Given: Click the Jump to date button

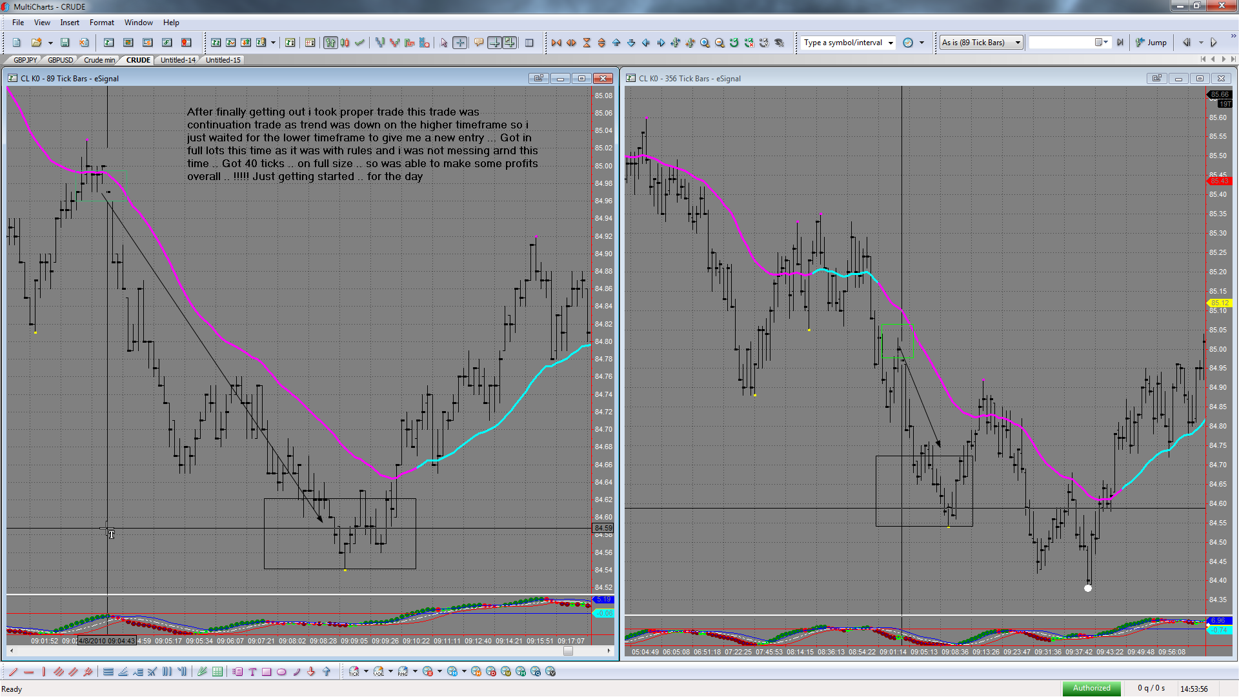Looking at the screenshot, I should click(1151, 43).
